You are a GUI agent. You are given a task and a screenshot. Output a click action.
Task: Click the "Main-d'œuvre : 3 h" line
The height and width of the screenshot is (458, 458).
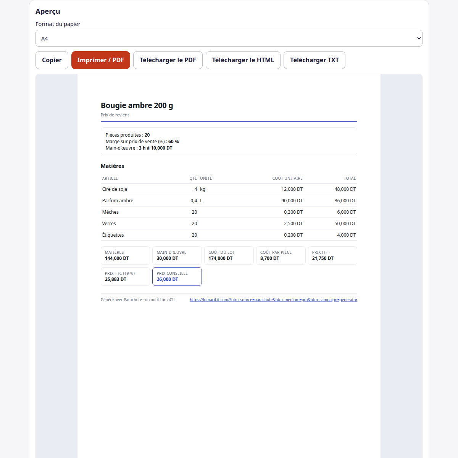point(139,148)
